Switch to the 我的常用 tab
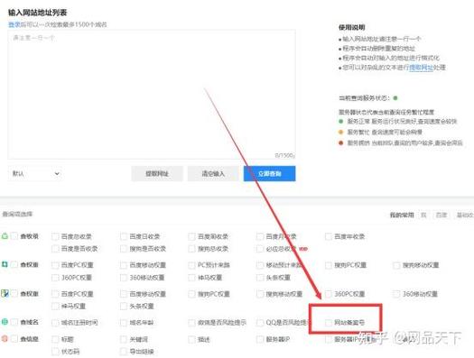 [x=402, y=215]
